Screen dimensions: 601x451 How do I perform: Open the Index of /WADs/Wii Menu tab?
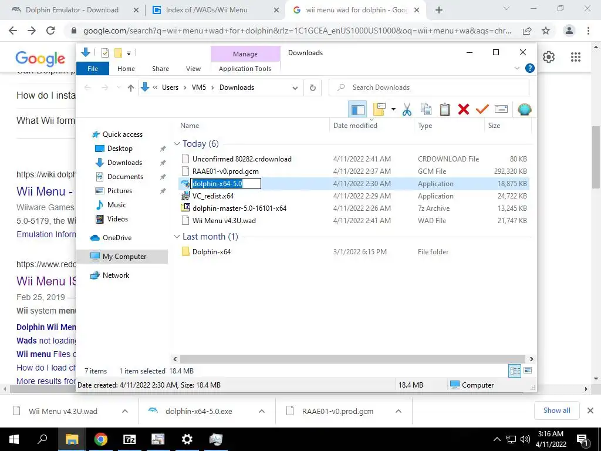(207, 10)
